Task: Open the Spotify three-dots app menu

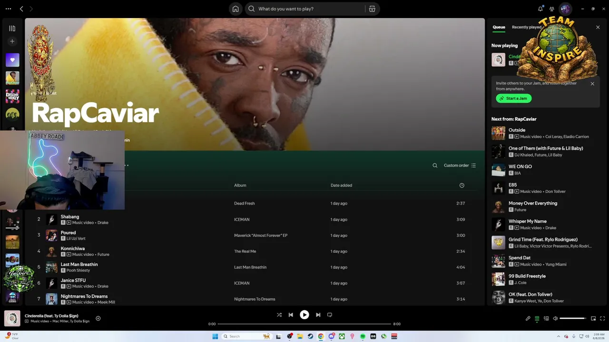Action: tap(8, 9)
